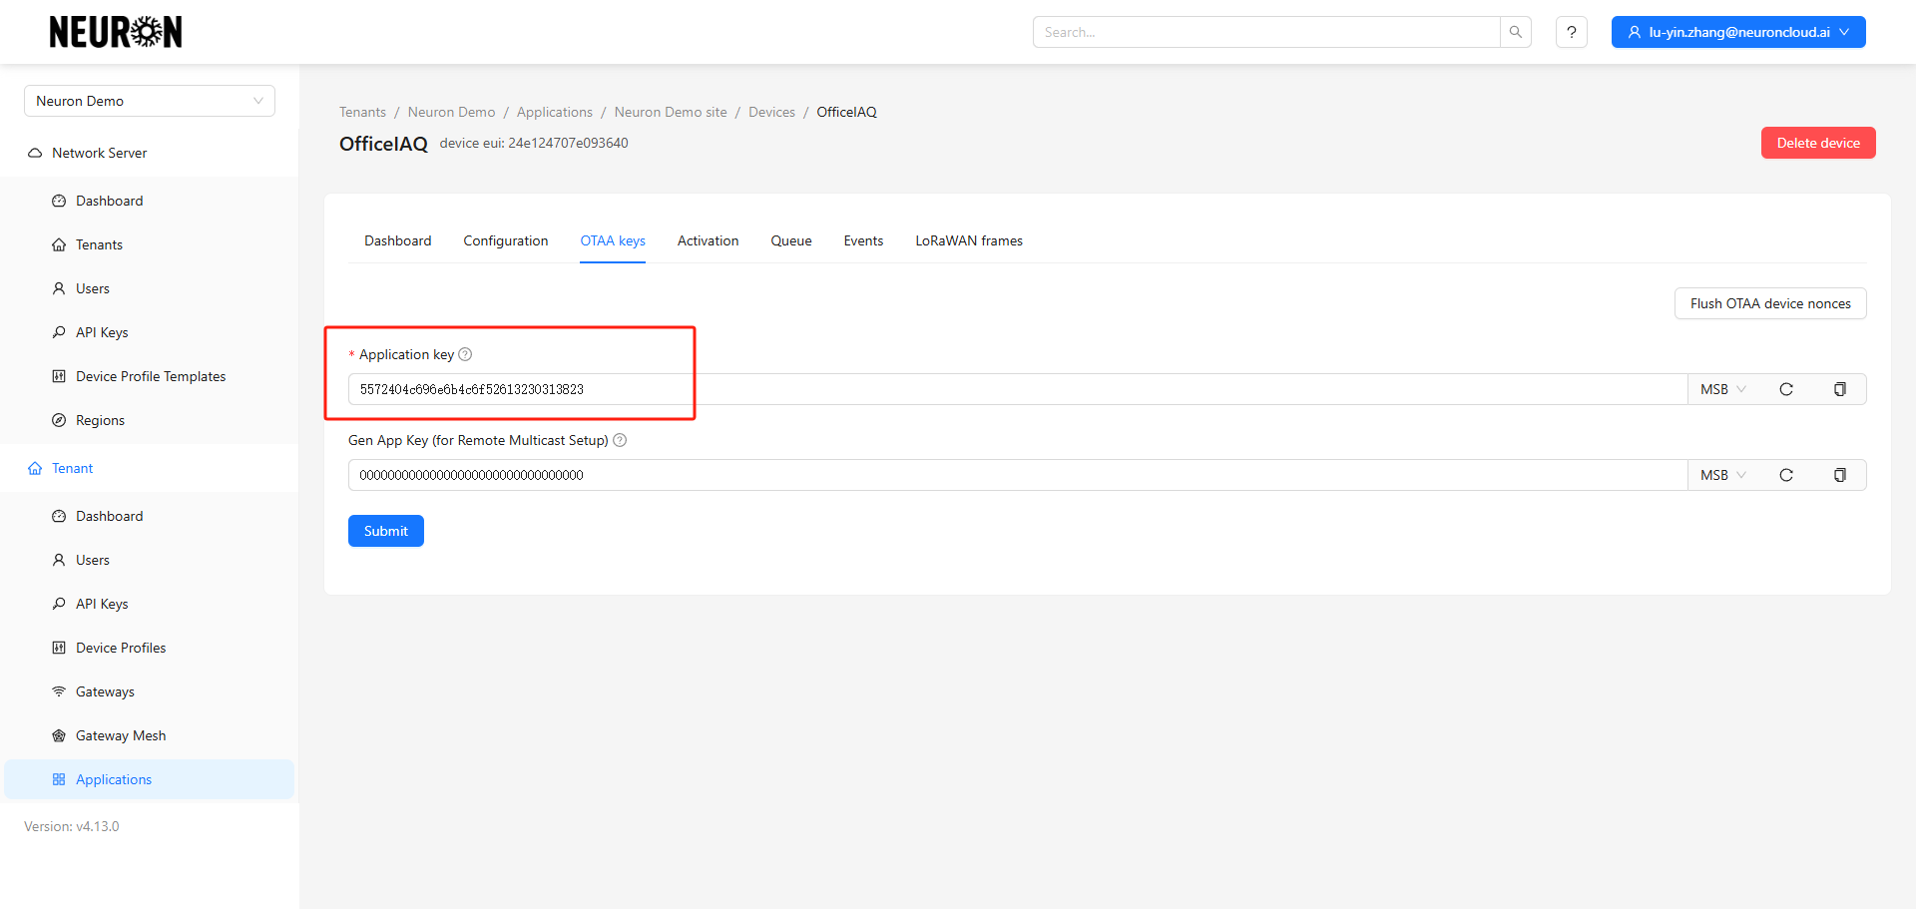Open the Neuron Demo tenant selector dropdown
Image resolution: width=1916 pixels, height=909 pixels.
150,101
